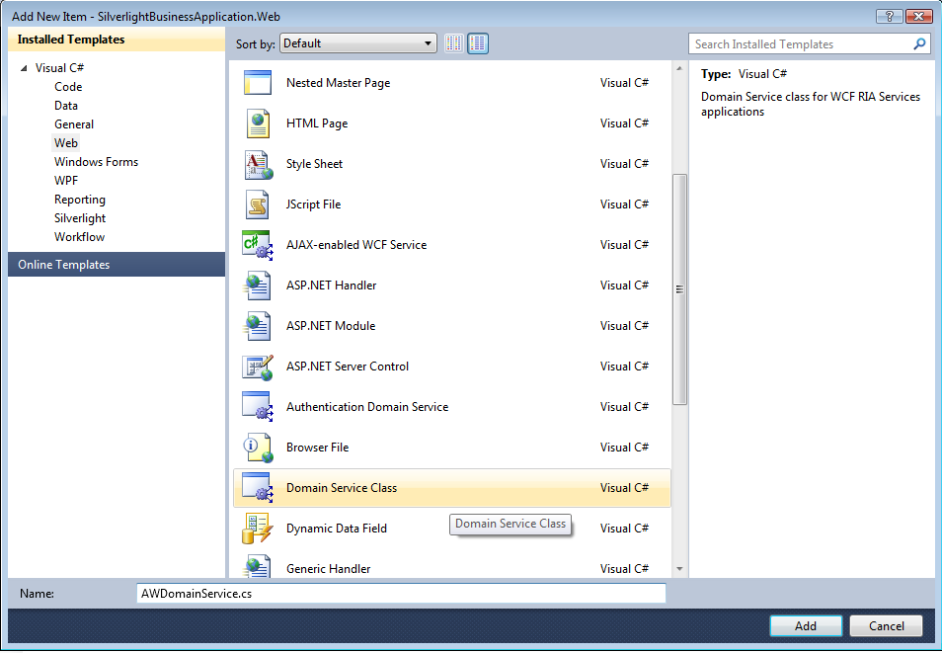Viewport: 942px width, 653px height.
Task: Select the Data category
Action: (x=65, y=106)
